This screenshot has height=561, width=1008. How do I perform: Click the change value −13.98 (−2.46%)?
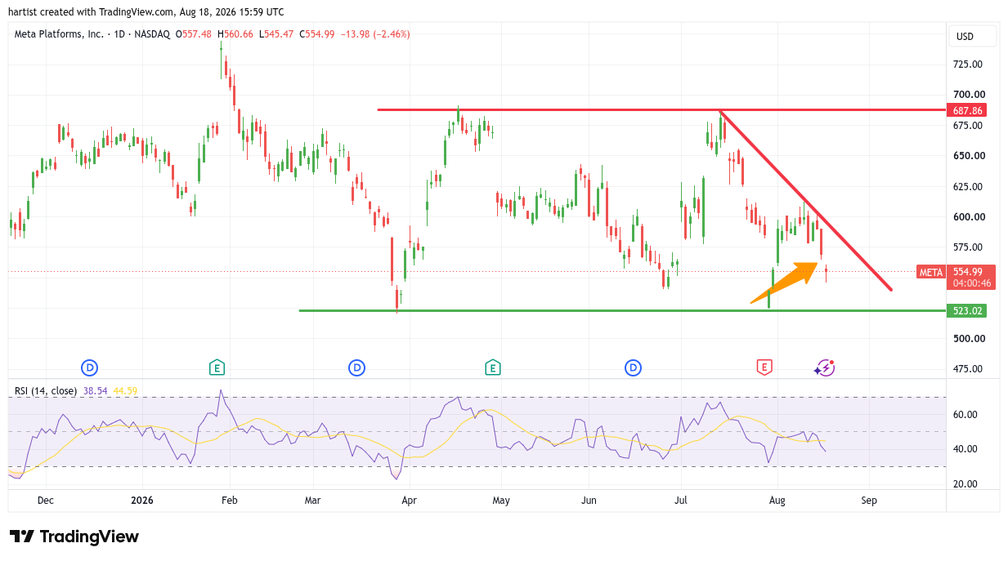[377, 34]
